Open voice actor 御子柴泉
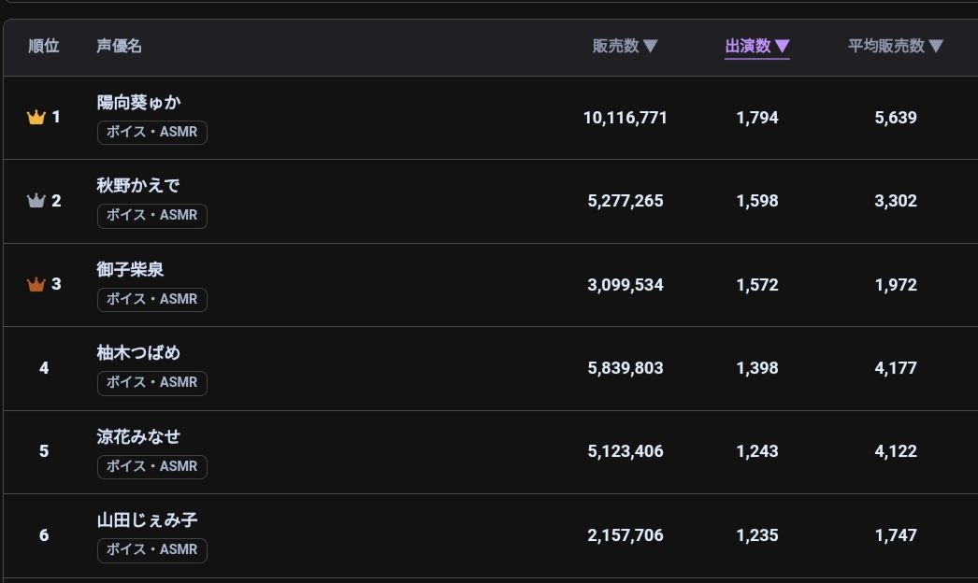Screen dimensions: 978x583 130,269
